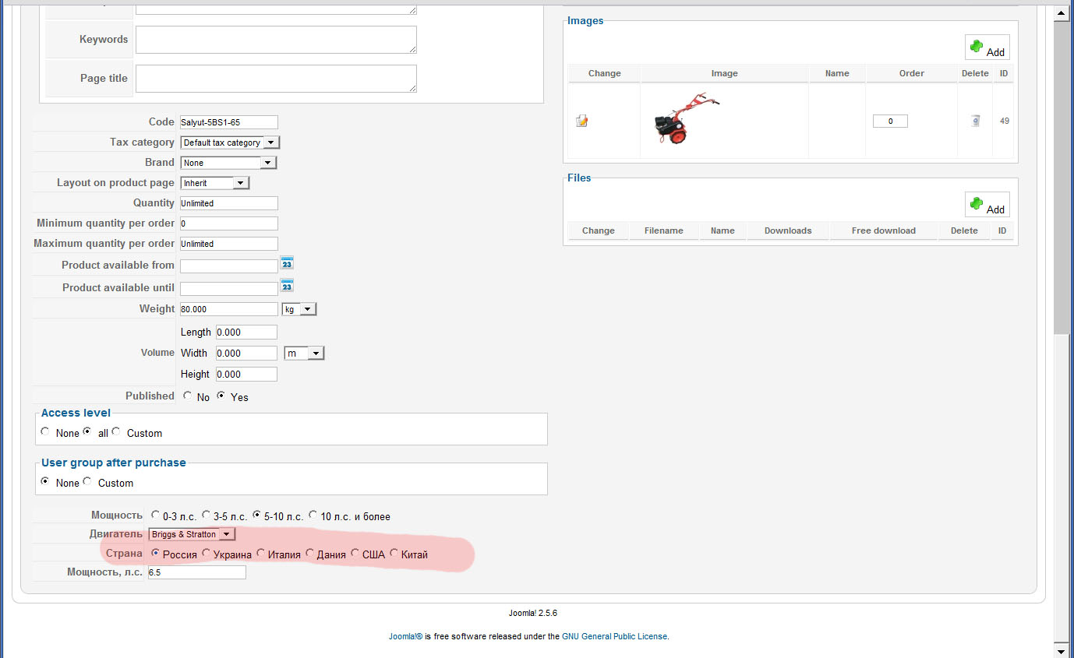Open the weight unit kg dropdown
1074x658 pixels.
299,309
